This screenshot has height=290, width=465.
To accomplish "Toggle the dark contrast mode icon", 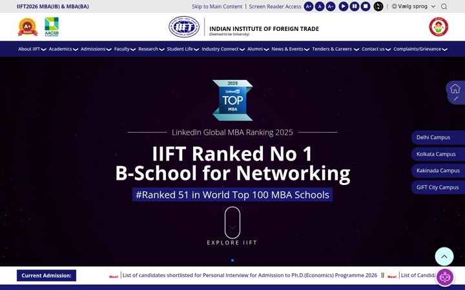I will point(378,6).
